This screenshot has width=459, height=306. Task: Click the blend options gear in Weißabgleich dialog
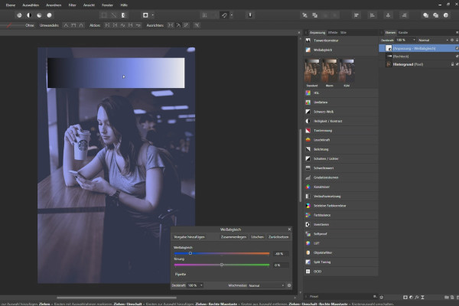tap(289, 285)
